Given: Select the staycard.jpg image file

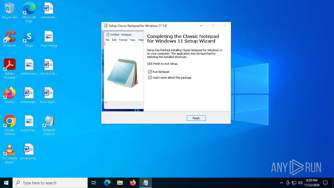Looking at the screenshot, I should point(49,39).
